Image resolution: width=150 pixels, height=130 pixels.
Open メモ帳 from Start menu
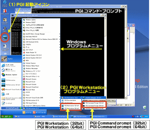point(11,94)
